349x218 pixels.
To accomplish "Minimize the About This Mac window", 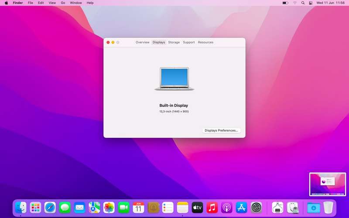I will pyautogui.click(x=113, y=42).
